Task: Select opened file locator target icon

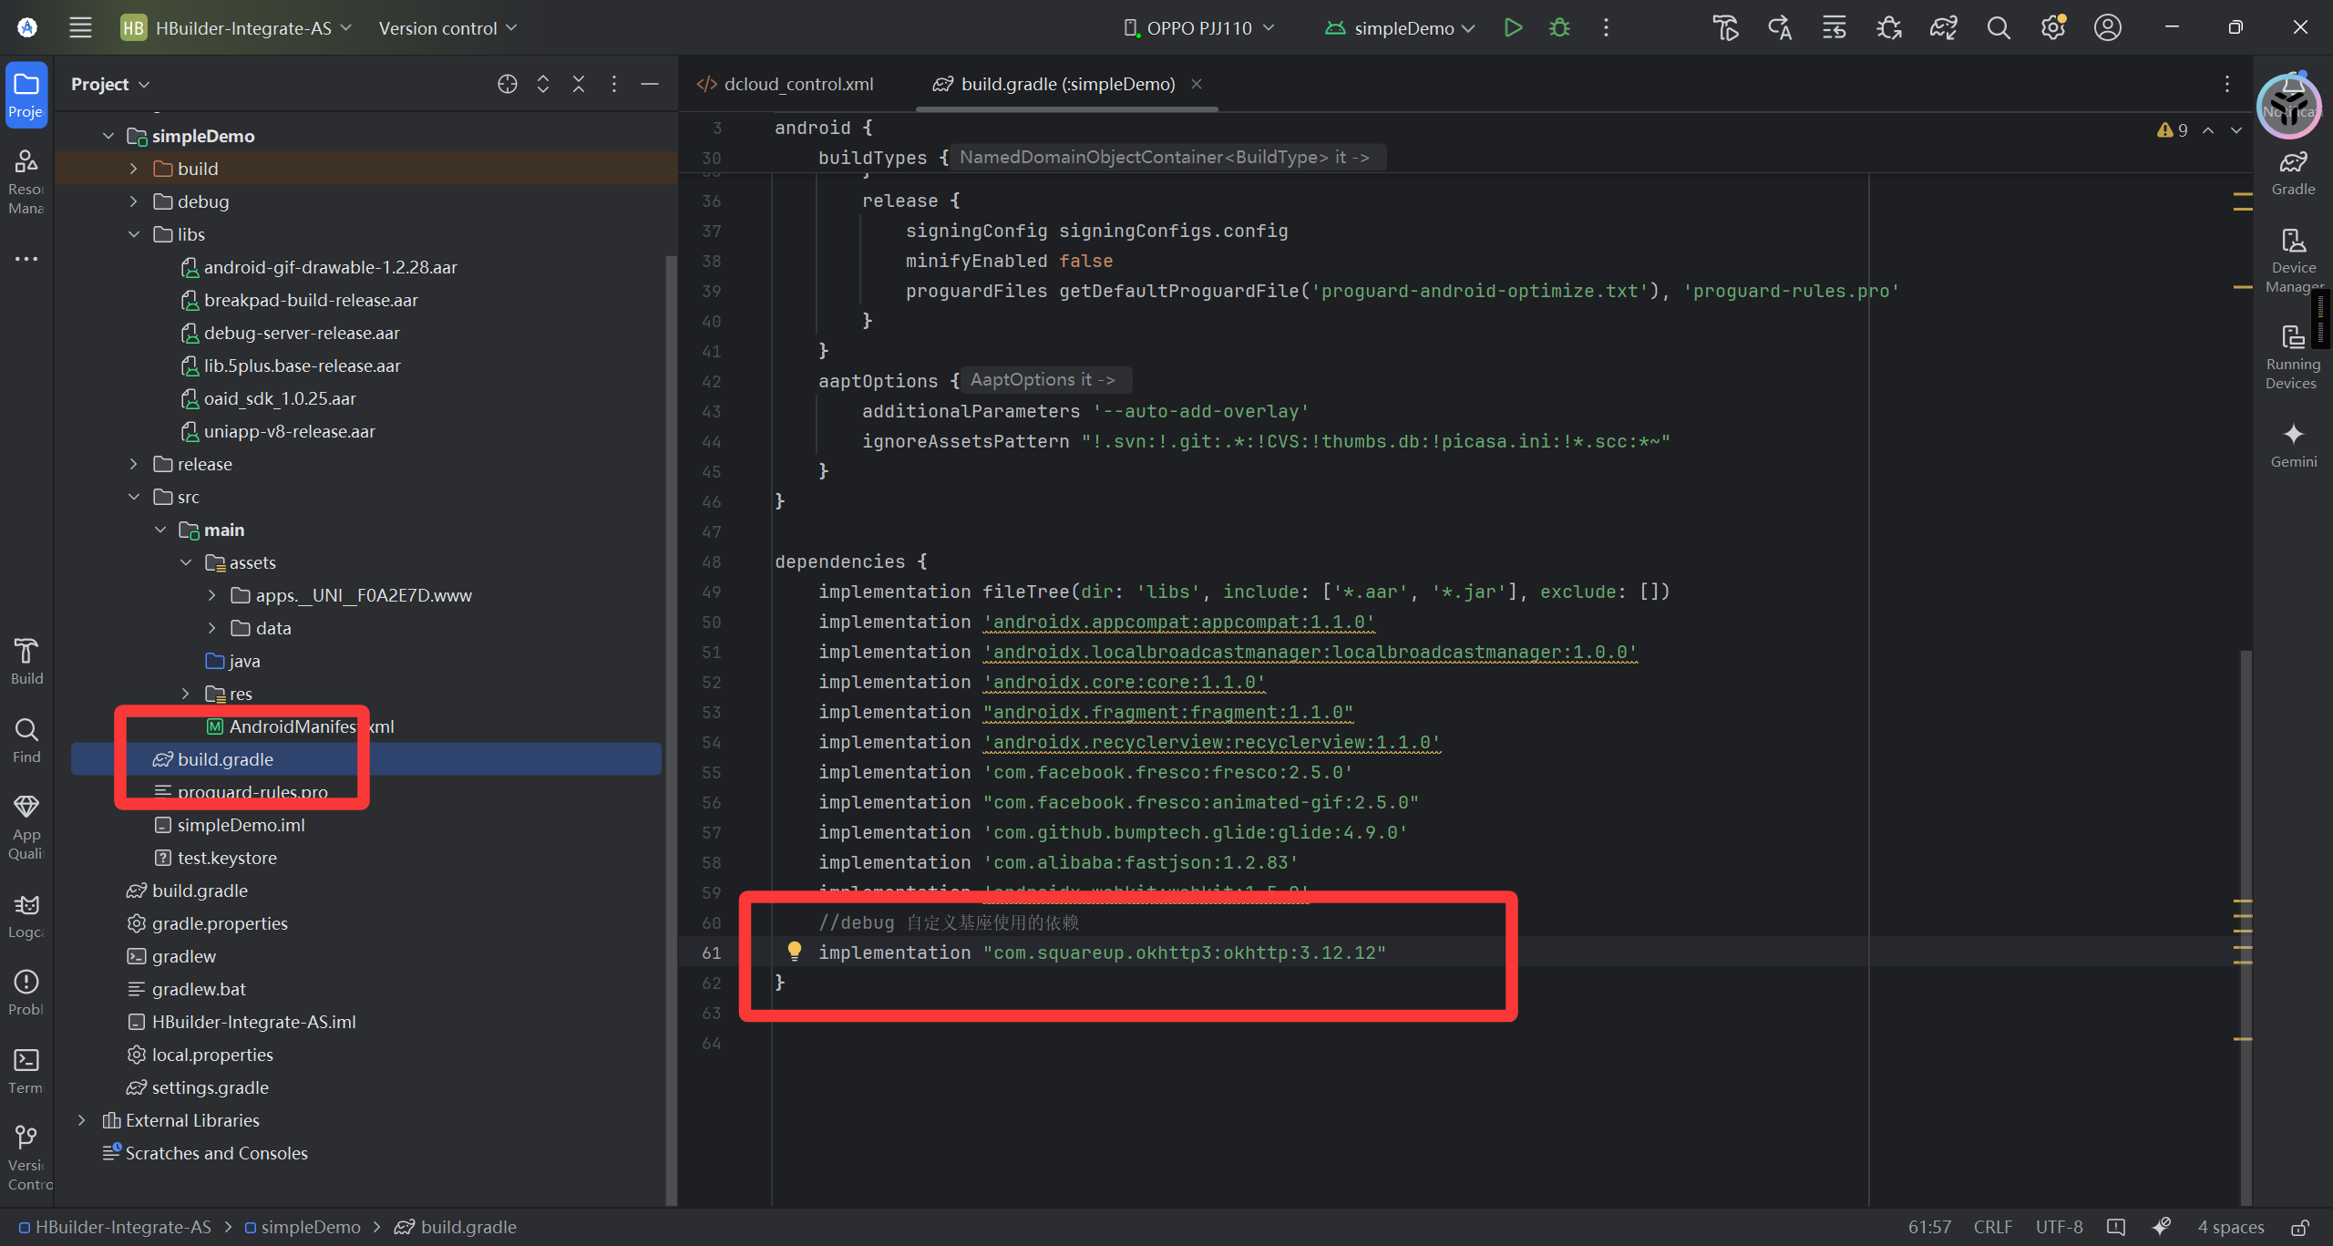Action: pos(508,84)
